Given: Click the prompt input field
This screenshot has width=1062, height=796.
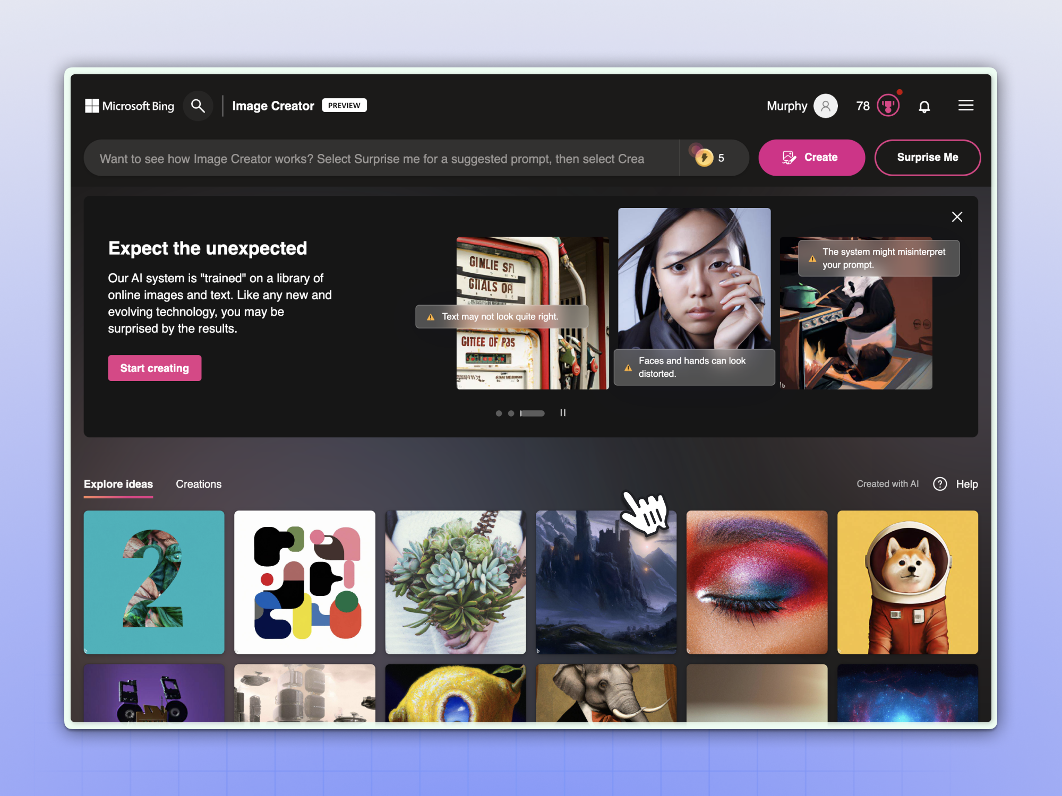Looking at the screenshot, I should point(381,158).
